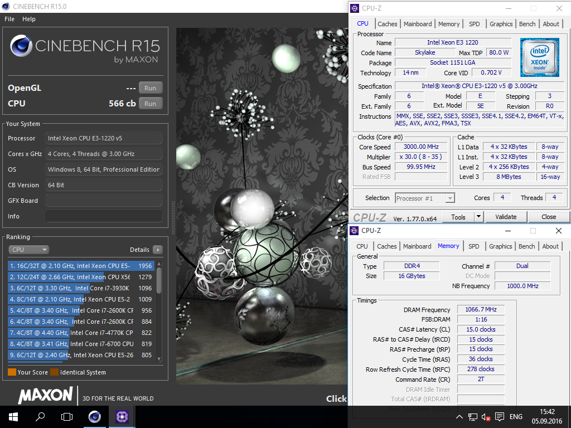
Task: Open the File menu in Cinebench
Action: [9, 19]
